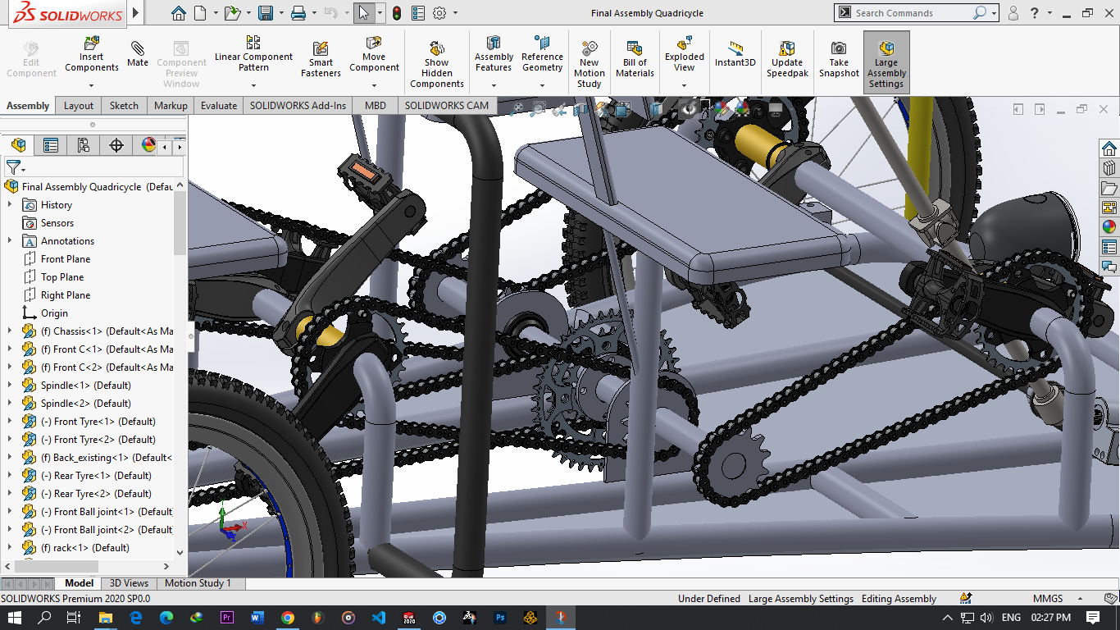The height and width of the screenshot is (630, 1120).
Task: Select Front Plane in the tree
Action: (66, 259)
